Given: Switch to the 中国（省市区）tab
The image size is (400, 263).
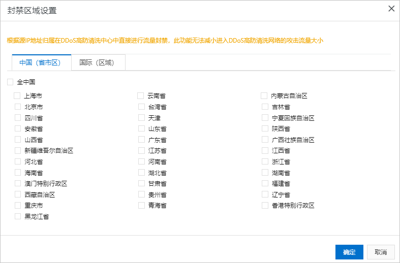Looking at the screenshot, I should 42,62.
